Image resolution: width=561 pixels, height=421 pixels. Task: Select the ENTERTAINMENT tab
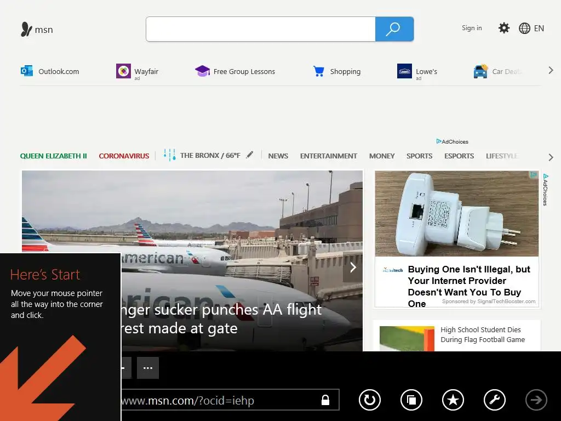coord(329,156)
